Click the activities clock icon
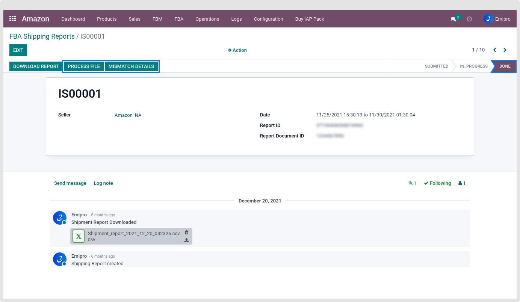This screenshot has width=520, height=302. tap(469, 19)
